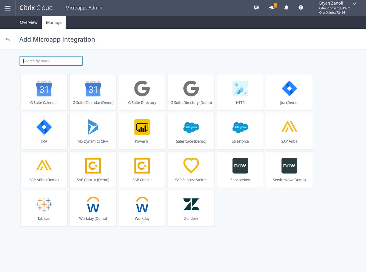
Task: Pick the G Suite Directory icon
Action: coord(142,89)
